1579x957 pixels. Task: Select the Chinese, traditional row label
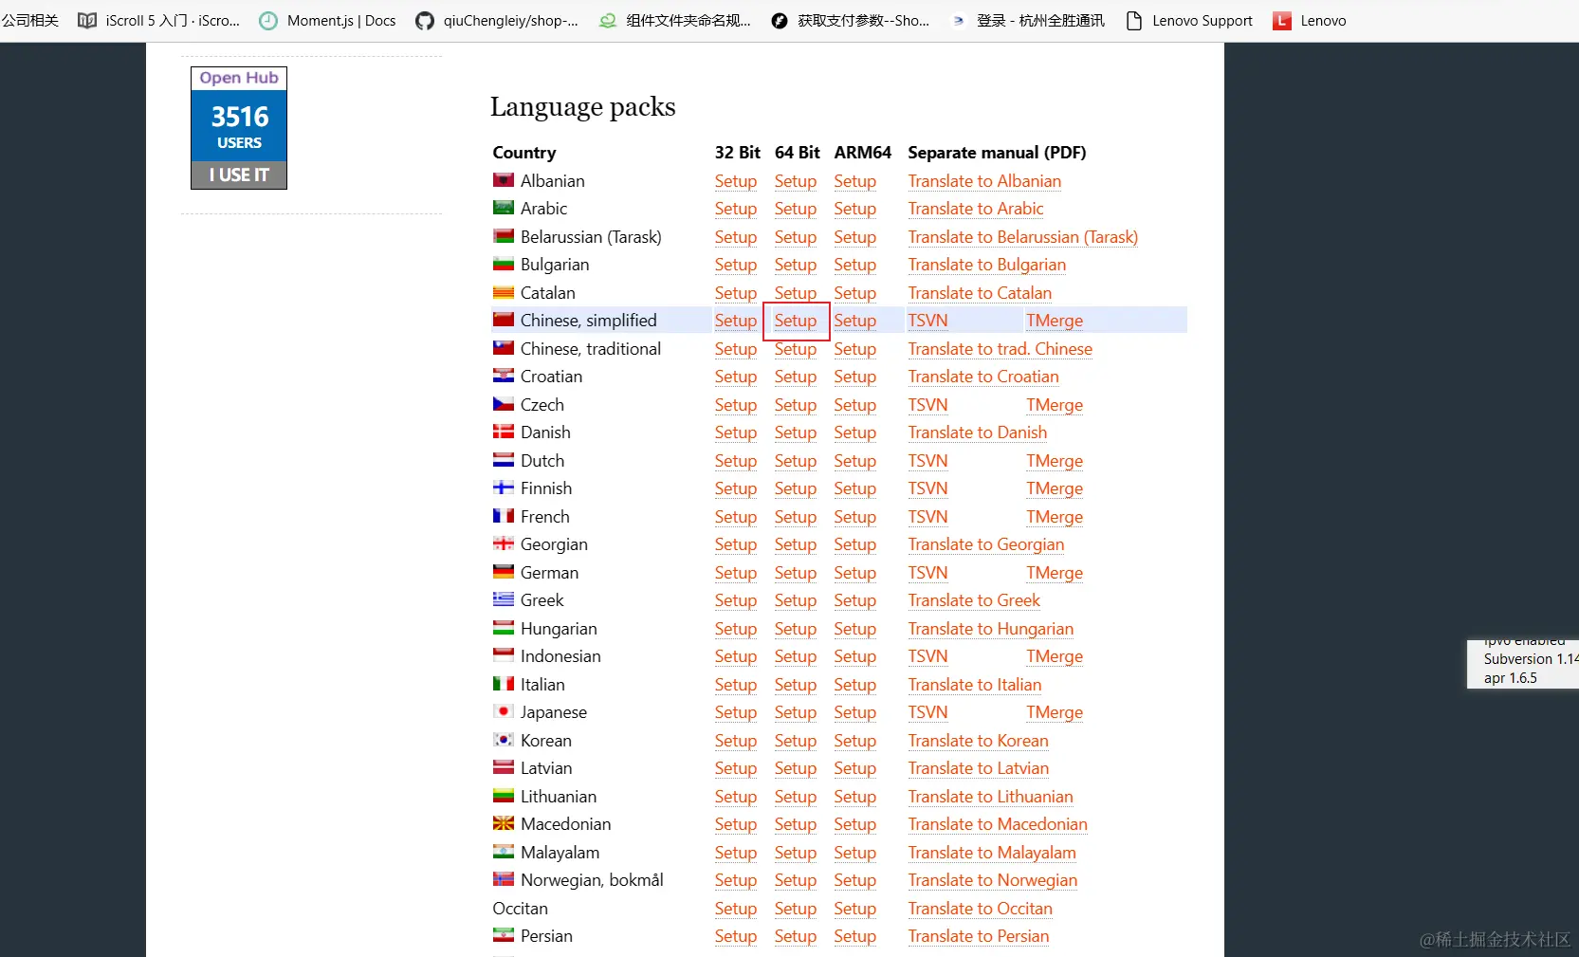[x=591, y=349]
